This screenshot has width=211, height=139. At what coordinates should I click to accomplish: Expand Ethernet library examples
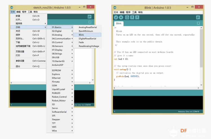coord(60,78)
